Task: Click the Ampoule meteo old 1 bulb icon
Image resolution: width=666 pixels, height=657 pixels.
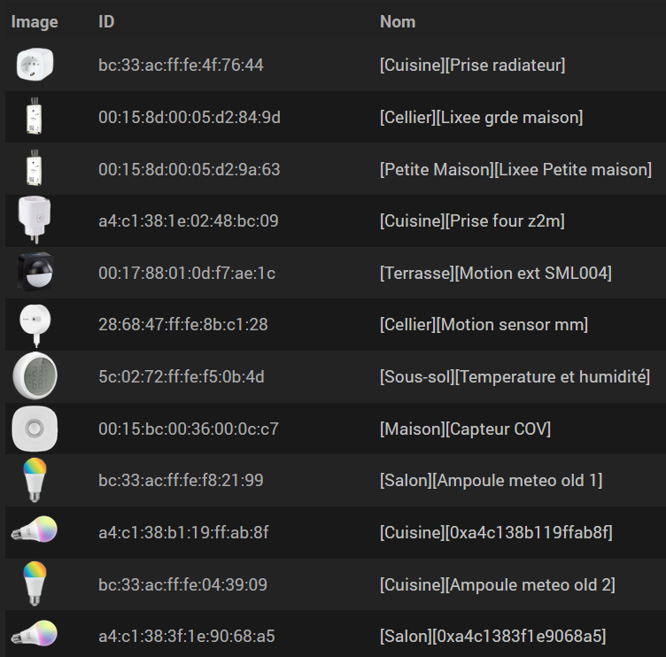Action: pos(35,480)
